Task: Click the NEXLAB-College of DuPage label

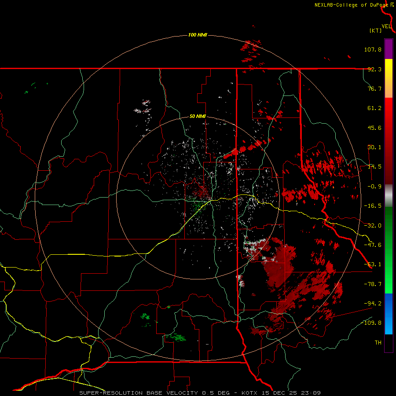Action: coord(351,5)
